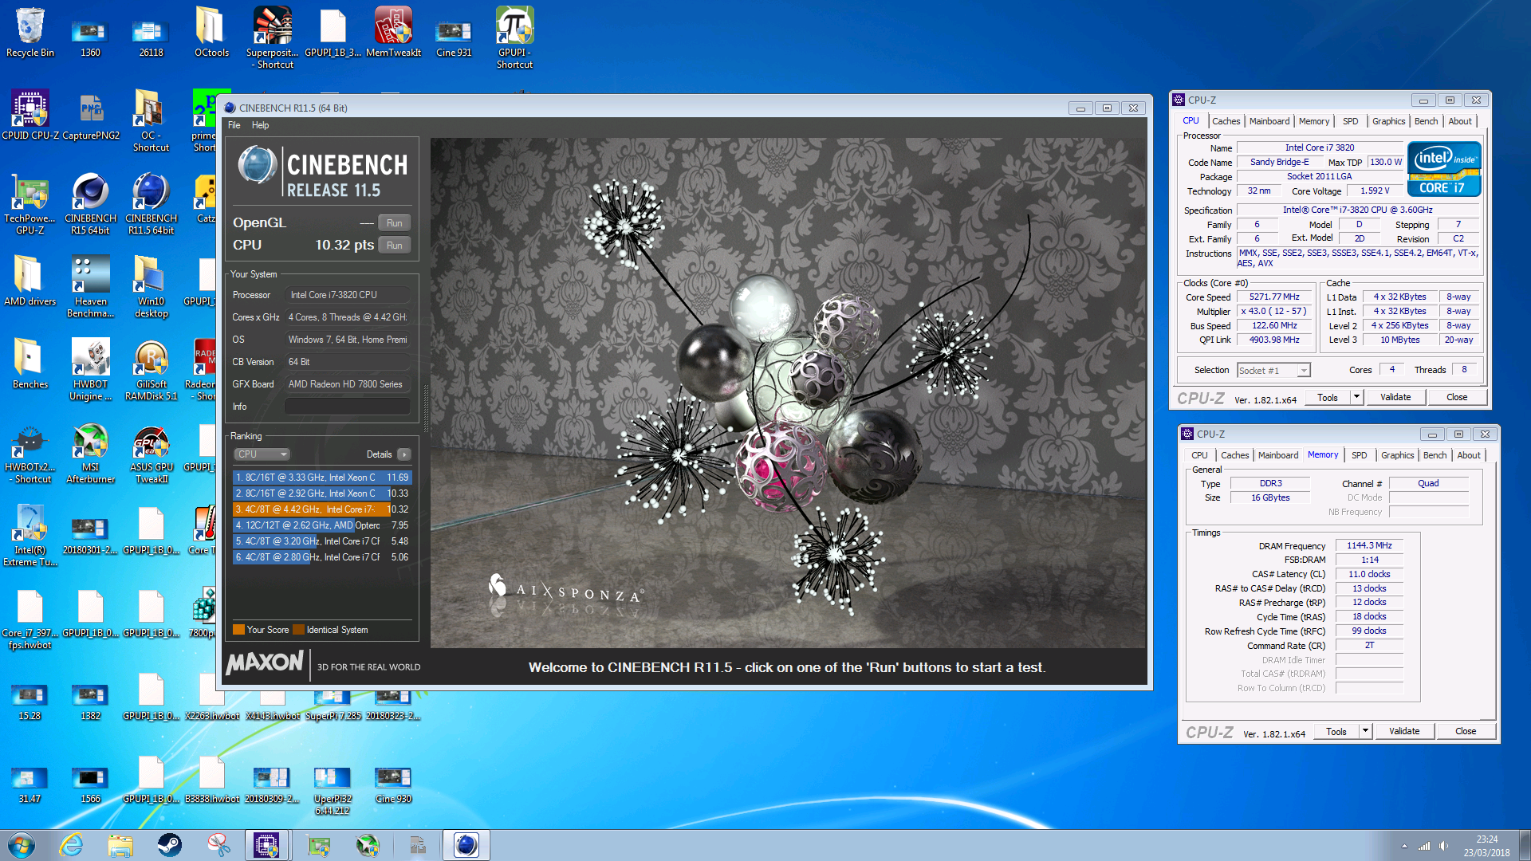Open the Benches folder icon

point(30,364)
